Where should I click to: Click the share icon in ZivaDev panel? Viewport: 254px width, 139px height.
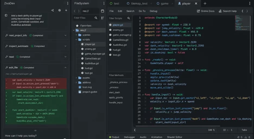(x=52, y=10)
